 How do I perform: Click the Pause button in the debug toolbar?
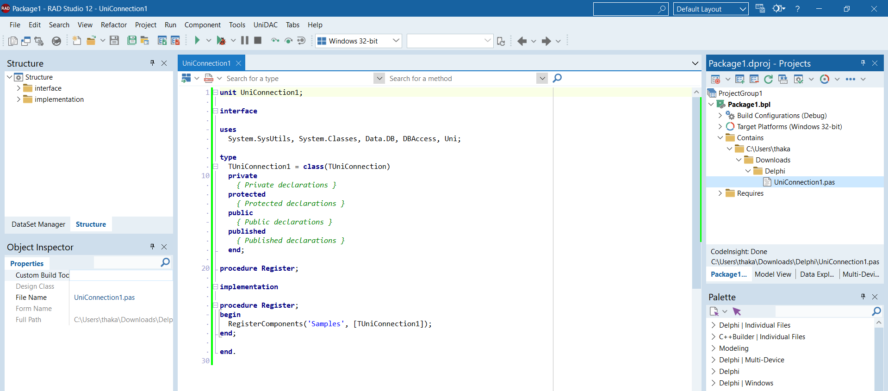(x=245, y=41)
